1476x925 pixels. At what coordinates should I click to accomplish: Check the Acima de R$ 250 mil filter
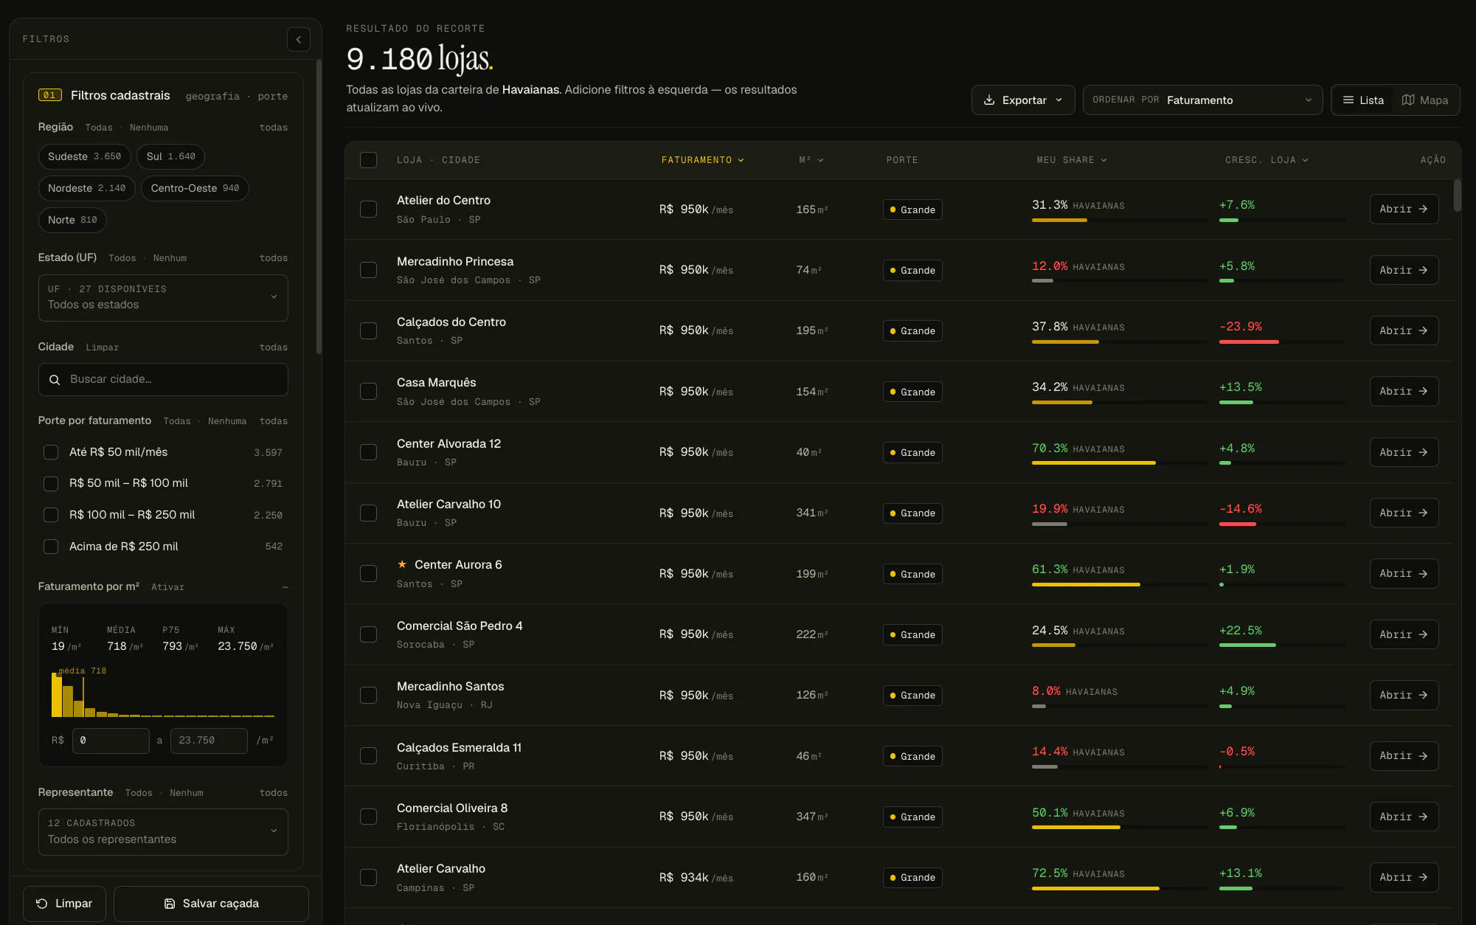(51, 547)
